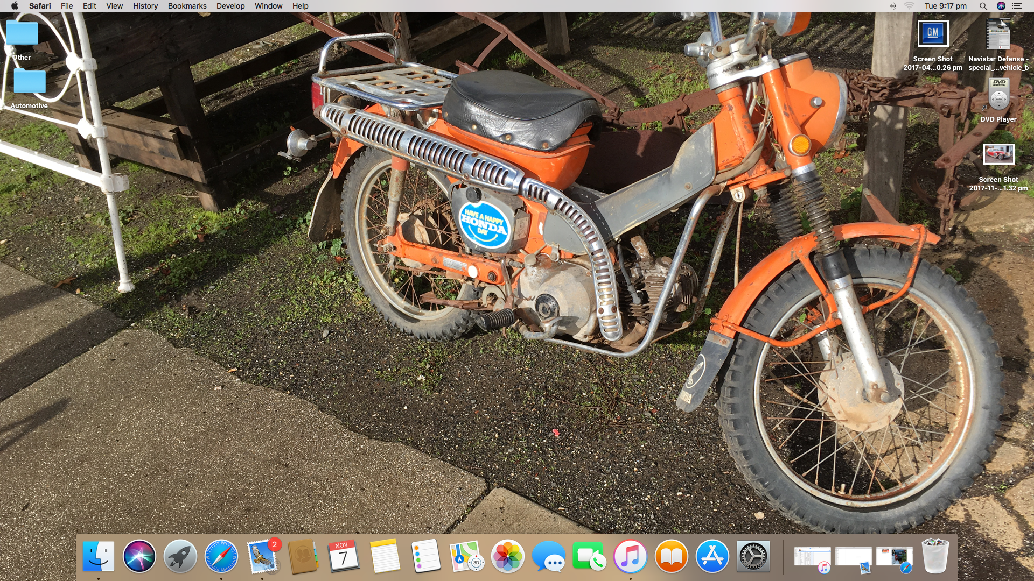Open Maps app in Dock
The height and width of the screenshot is (581, 1034).
point(467,556)
